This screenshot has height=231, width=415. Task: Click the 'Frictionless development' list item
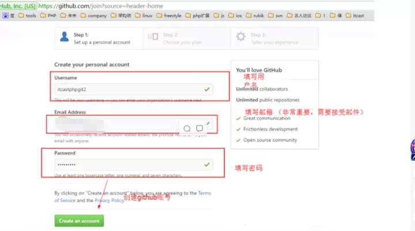point(270,129)
